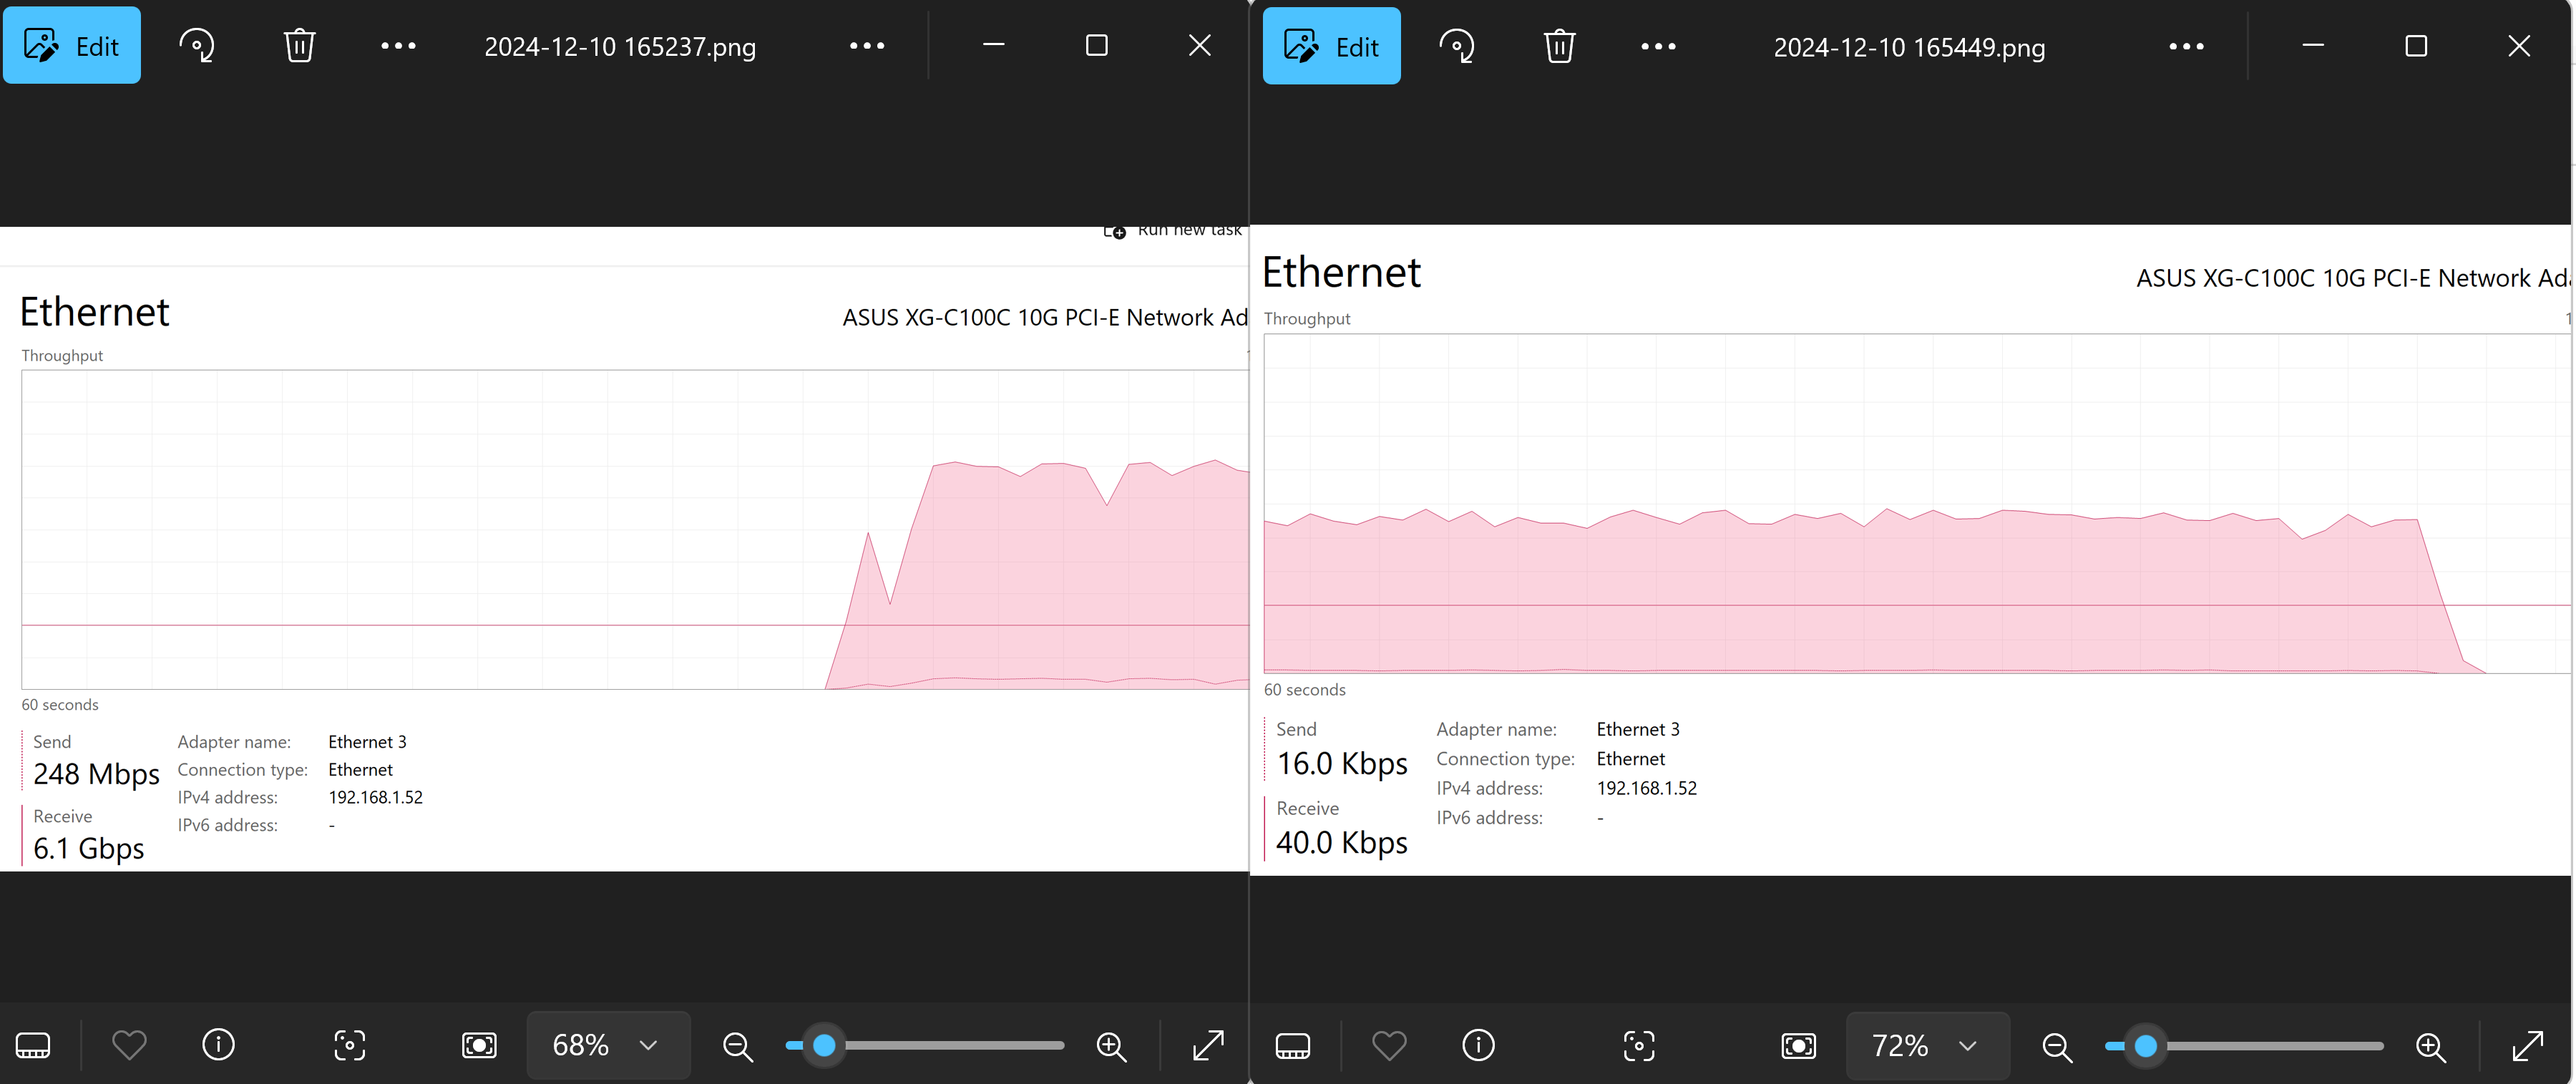Favorite the right image with heart icon
Viewport: 2576px width, 1084px height.
(x=1389, y=1047)
